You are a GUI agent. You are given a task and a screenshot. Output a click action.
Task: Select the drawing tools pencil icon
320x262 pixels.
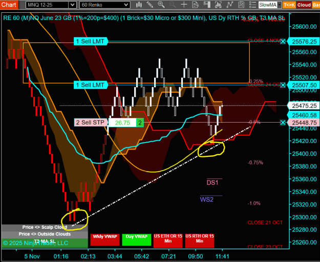click(x=150, y=5)
